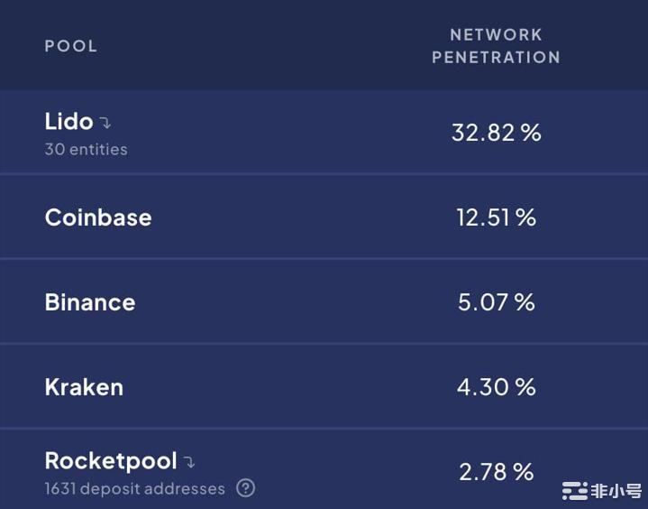Expand the Lido entities arrow
Image resolution: width=648 pixels, height=509 pixels.
[105, 124]
